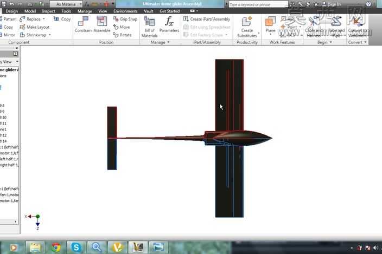Select the Rotate component tool
This screenshot has width=382, height=254.
coord(122,35)
